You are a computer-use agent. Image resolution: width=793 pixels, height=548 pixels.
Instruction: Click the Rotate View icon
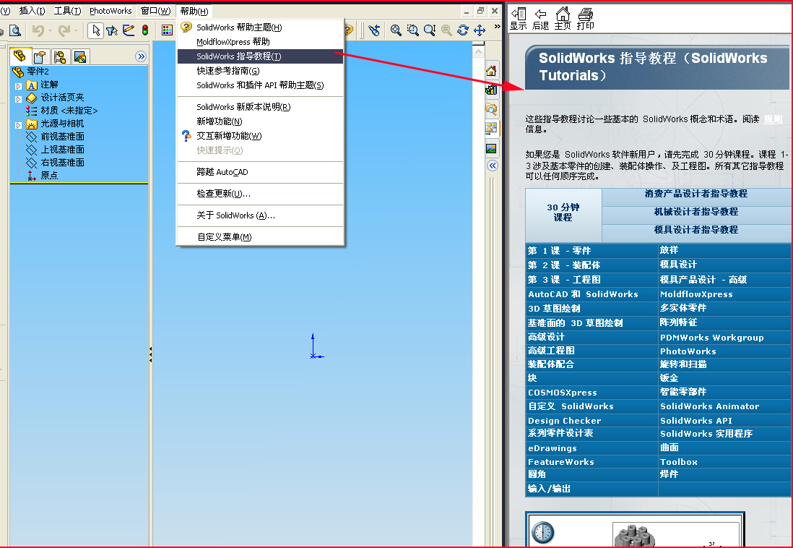point(463,30)
